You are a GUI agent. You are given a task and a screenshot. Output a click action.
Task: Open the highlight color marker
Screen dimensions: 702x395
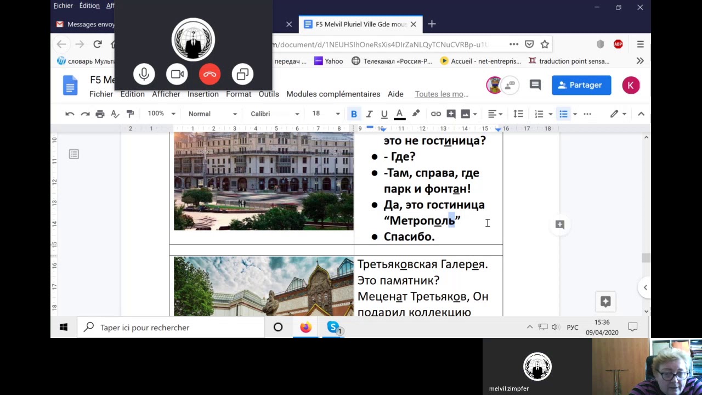[x=416, y=114]
